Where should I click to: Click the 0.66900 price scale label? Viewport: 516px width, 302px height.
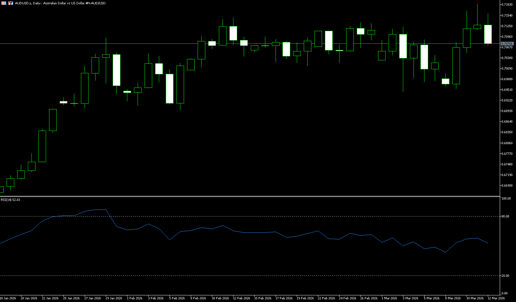[507, 186]
